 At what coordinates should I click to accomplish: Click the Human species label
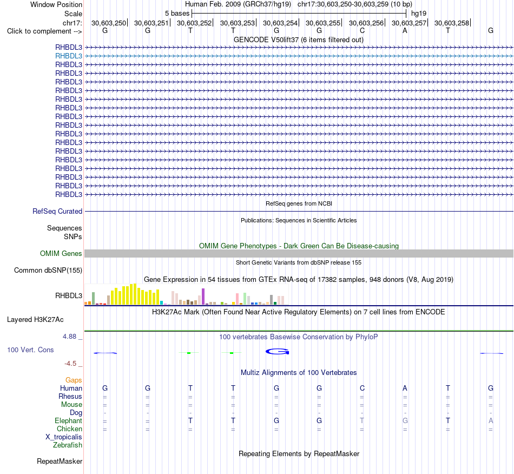click(71, 389)
